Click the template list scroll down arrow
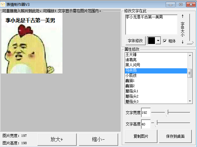Image resolution: width=197 pixels, height=147 pixels. coord(190,101)
